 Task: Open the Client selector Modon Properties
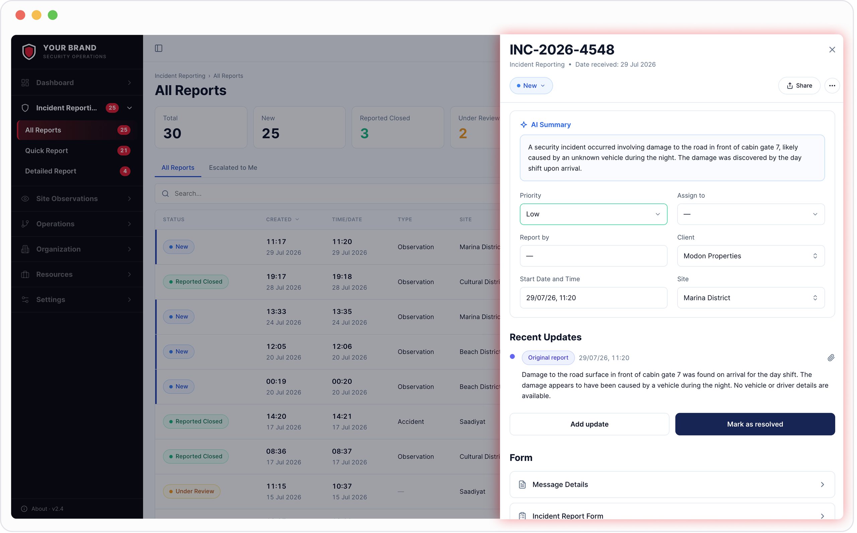751,256
